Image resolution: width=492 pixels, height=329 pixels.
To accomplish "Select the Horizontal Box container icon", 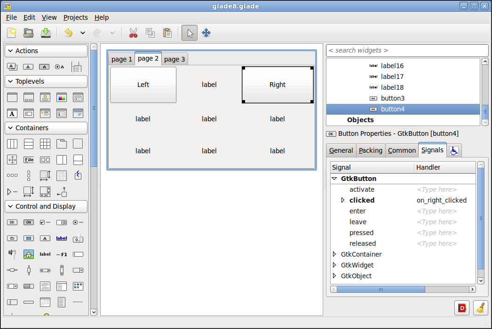I will (12, 144).
